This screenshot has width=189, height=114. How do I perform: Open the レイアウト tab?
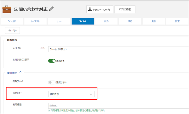click(x=35, y=21)
